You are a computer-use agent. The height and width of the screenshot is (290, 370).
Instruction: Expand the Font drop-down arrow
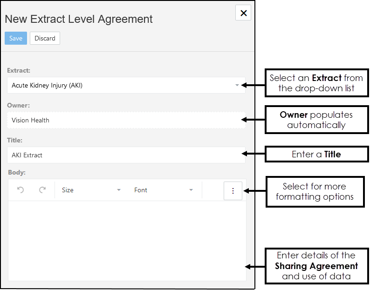(191, 190)
